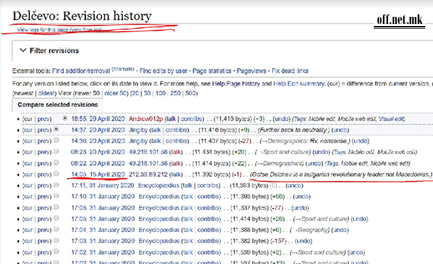433x264 pixels.
Task: Select radio button for 17:03, 31 January 2020 revision
Action: (56, 240)
